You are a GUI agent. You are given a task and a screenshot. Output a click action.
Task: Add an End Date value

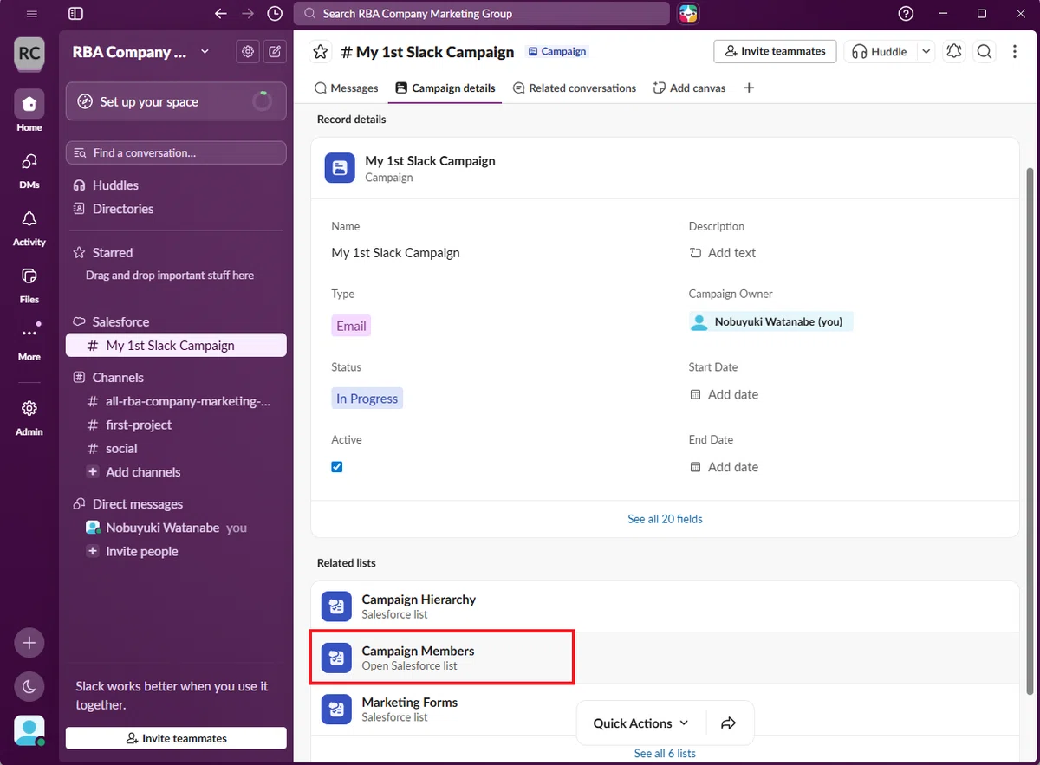(x=724, y=467)
